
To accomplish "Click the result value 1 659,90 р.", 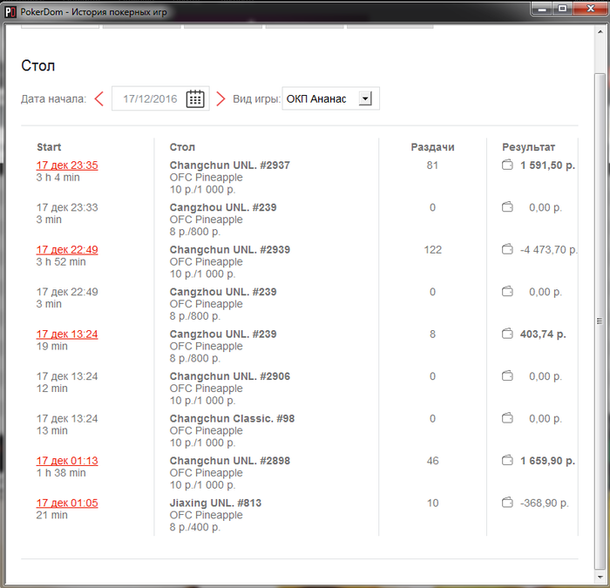I will 548,461.
